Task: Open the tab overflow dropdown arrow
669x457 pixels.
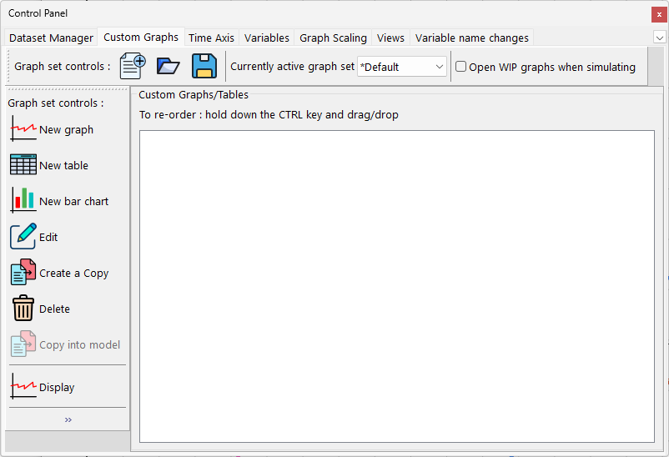Action: [659, 38]
